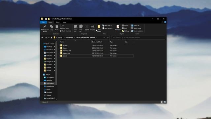Click Copy path in Clipboard group

tap(64, 28)
